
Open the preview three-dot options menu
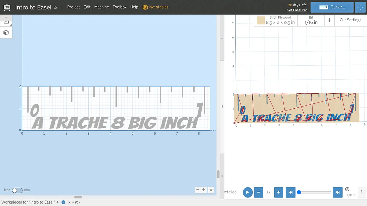coord(362,192)
